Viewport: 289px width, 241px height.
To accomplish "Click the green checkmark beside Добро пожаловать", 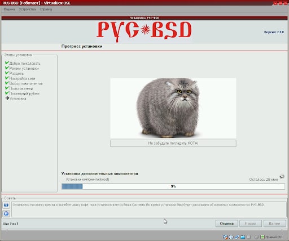I will pyautogui.click(x=7, y=63).
